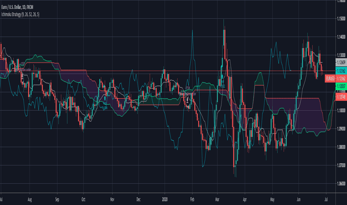Click the Aug date on time axis
347x205 pixels.
click(x=30, y=199)
